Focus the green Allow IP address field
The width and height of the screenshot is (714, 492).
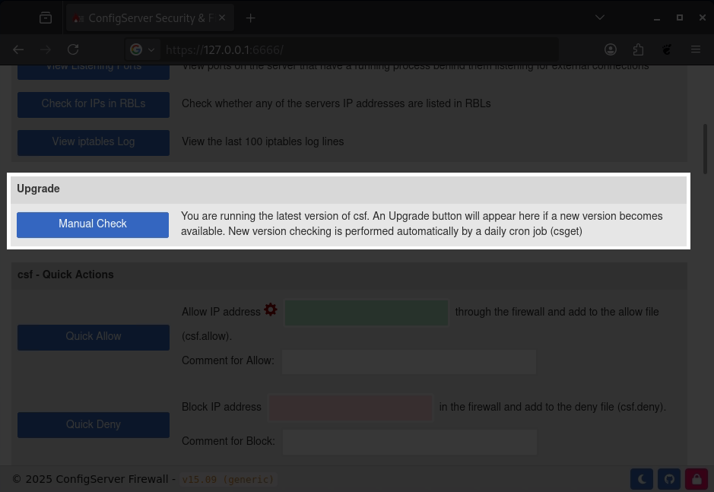(366, 313)
